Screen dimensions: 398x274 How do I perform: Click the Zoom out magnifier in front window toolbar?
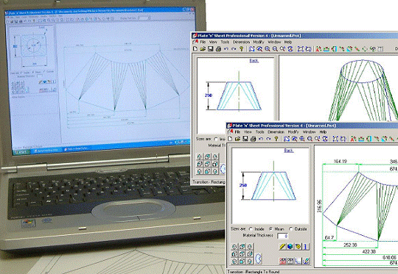pos(310,139)
